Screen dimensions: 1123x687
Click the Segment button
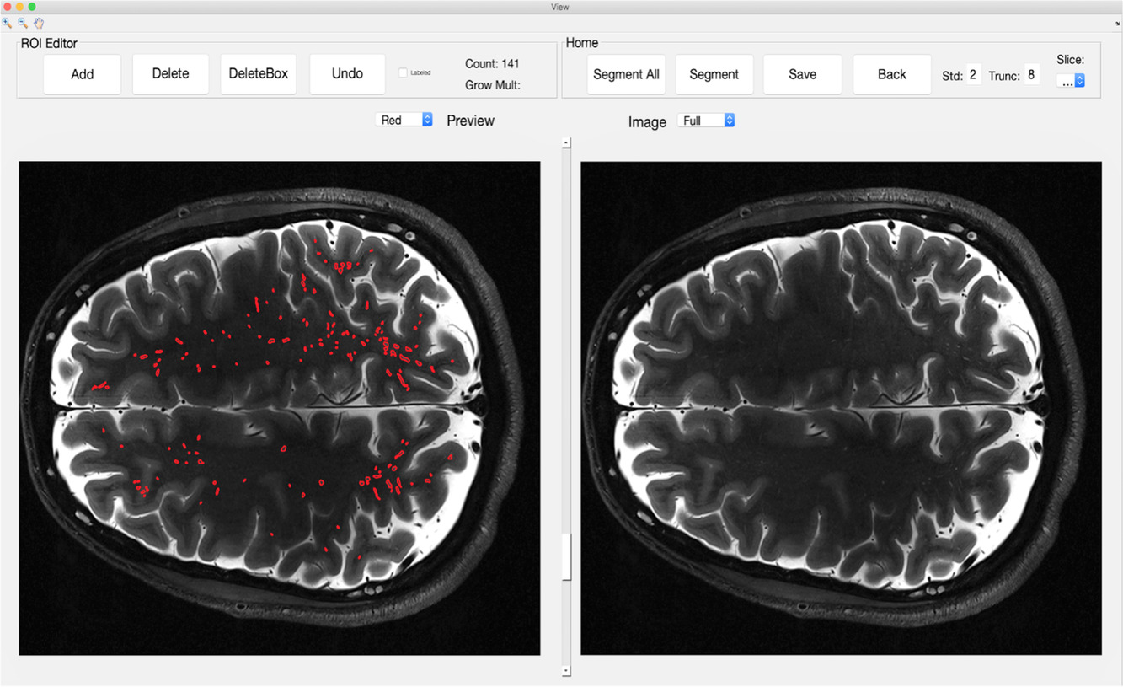coord(714,74)
